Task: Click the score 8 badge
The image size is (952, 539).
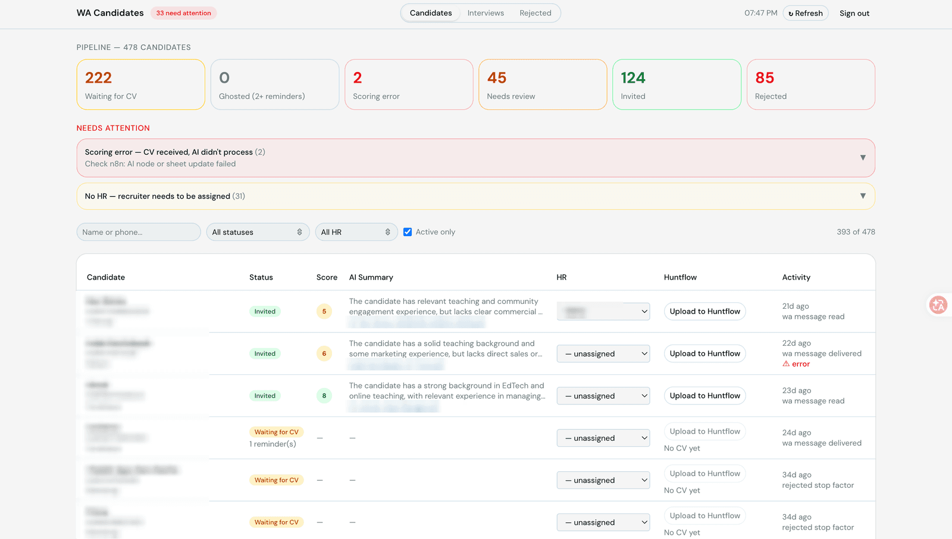Action: (324, 396)
